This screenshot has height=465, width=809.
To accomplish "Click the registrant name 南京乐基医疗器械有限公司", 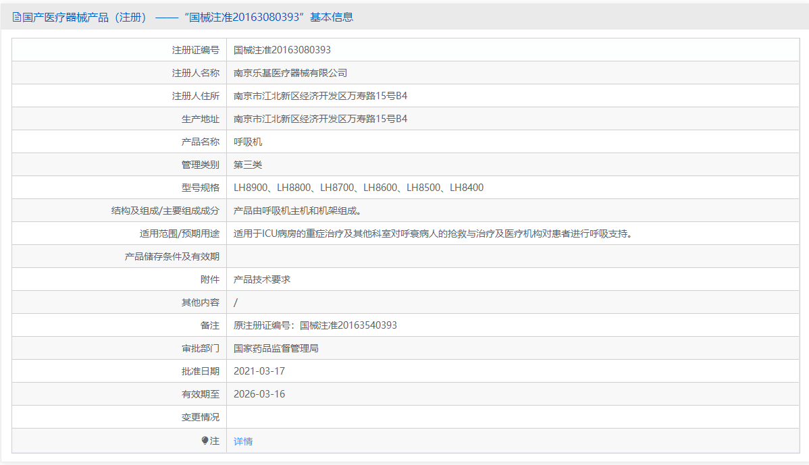I will coord(290,73).
